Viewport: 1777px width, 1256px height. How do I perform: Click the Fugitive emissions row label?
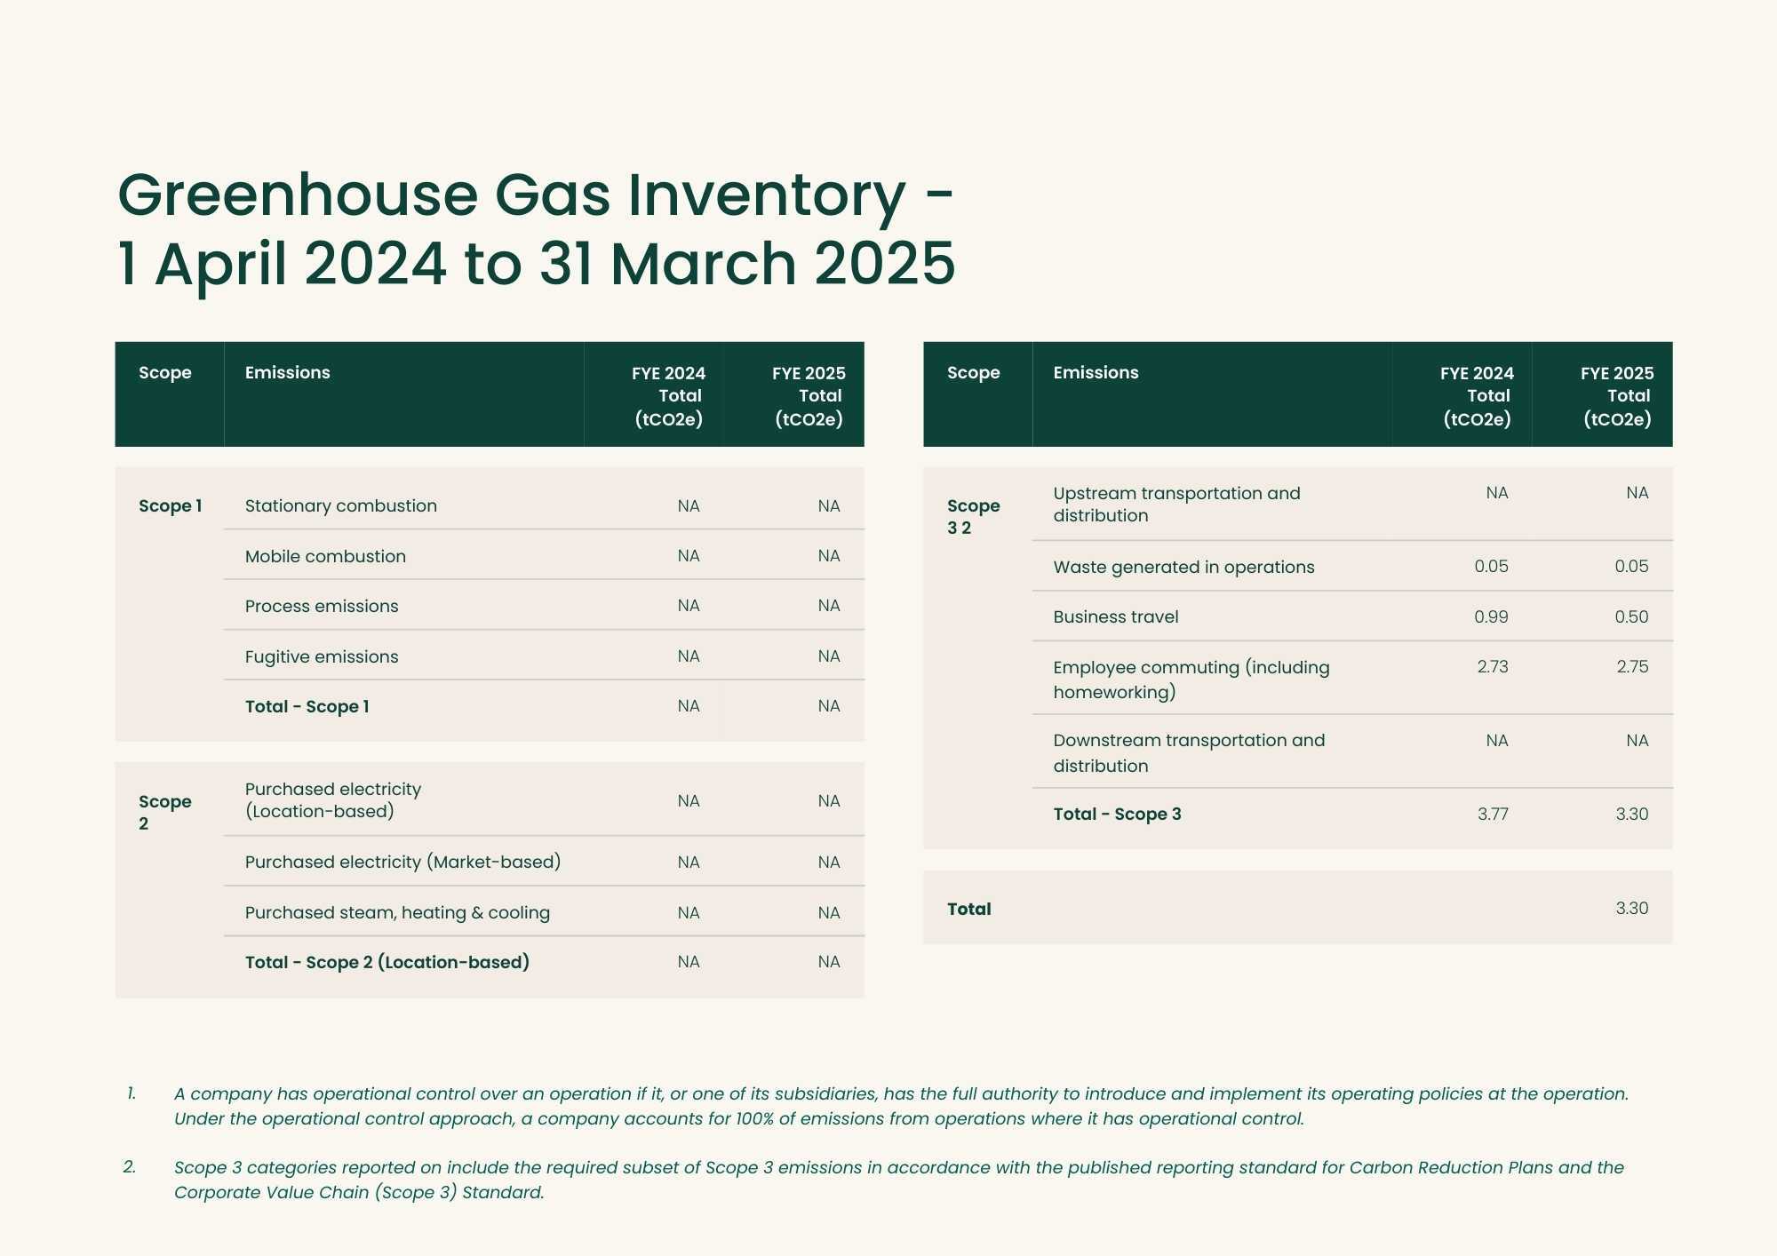[x=322, y=656]
